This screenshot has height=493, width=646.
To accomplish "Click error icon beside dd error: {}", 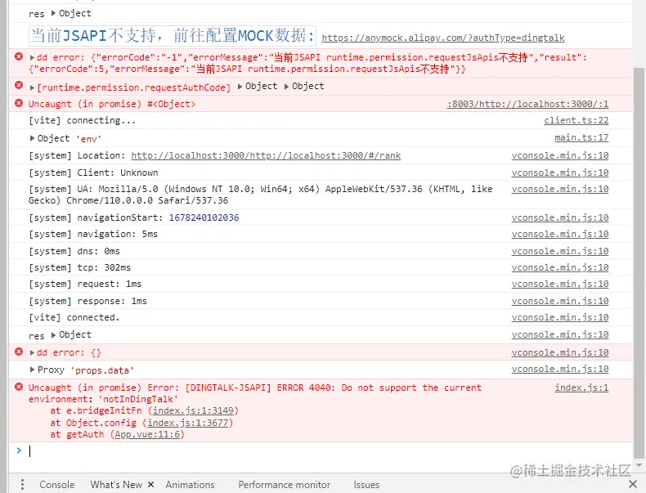I will 19,352.
